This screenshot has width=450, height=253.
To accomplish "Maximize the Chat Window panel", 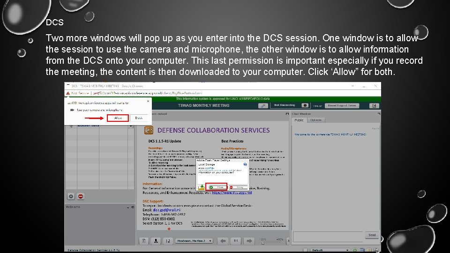I will pos(379,114).
